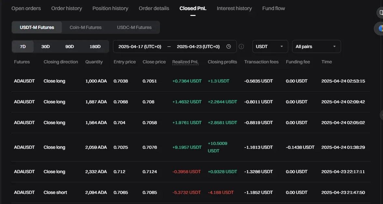Select the 7D time range

[23, 46]
